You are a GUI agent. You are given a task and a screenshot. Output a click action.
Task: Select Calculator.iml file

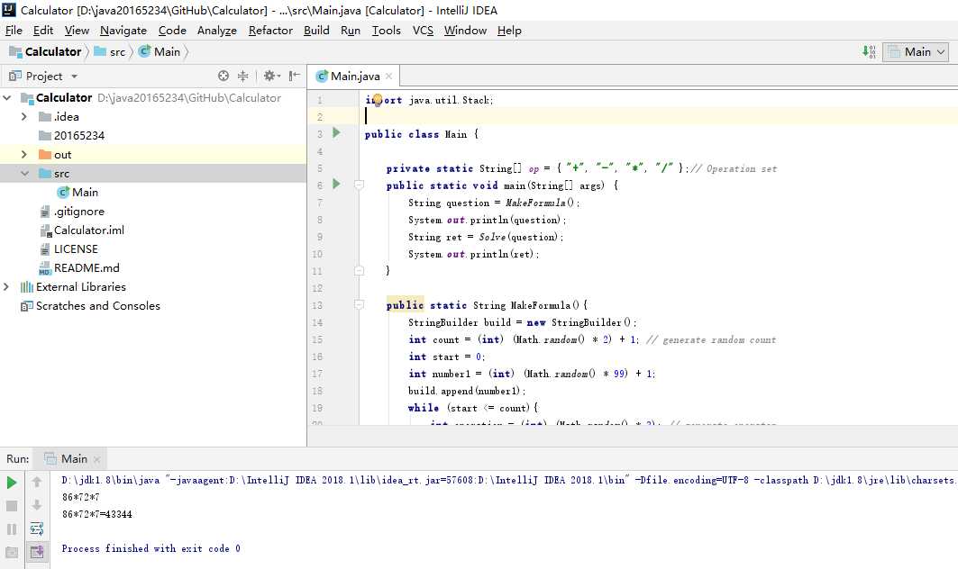point(88,230)
